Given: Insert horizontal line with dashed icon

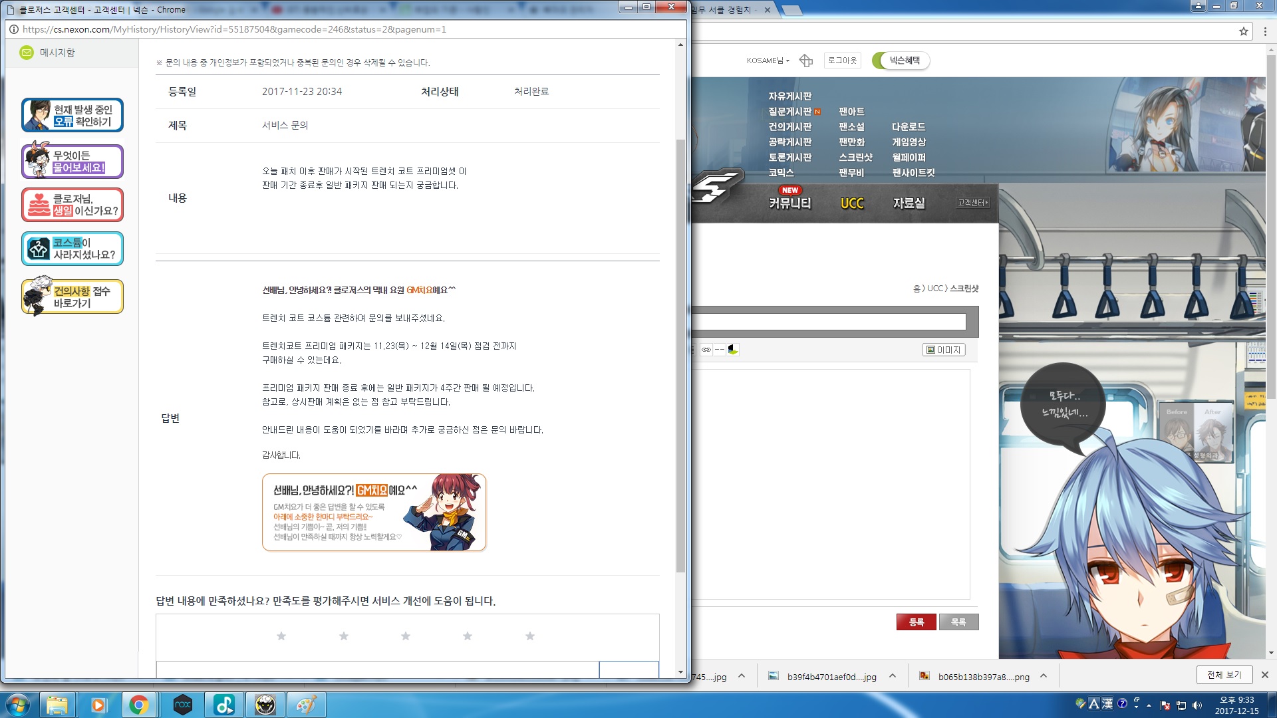Looking at the screenshot, I should [x=720, y=350].
